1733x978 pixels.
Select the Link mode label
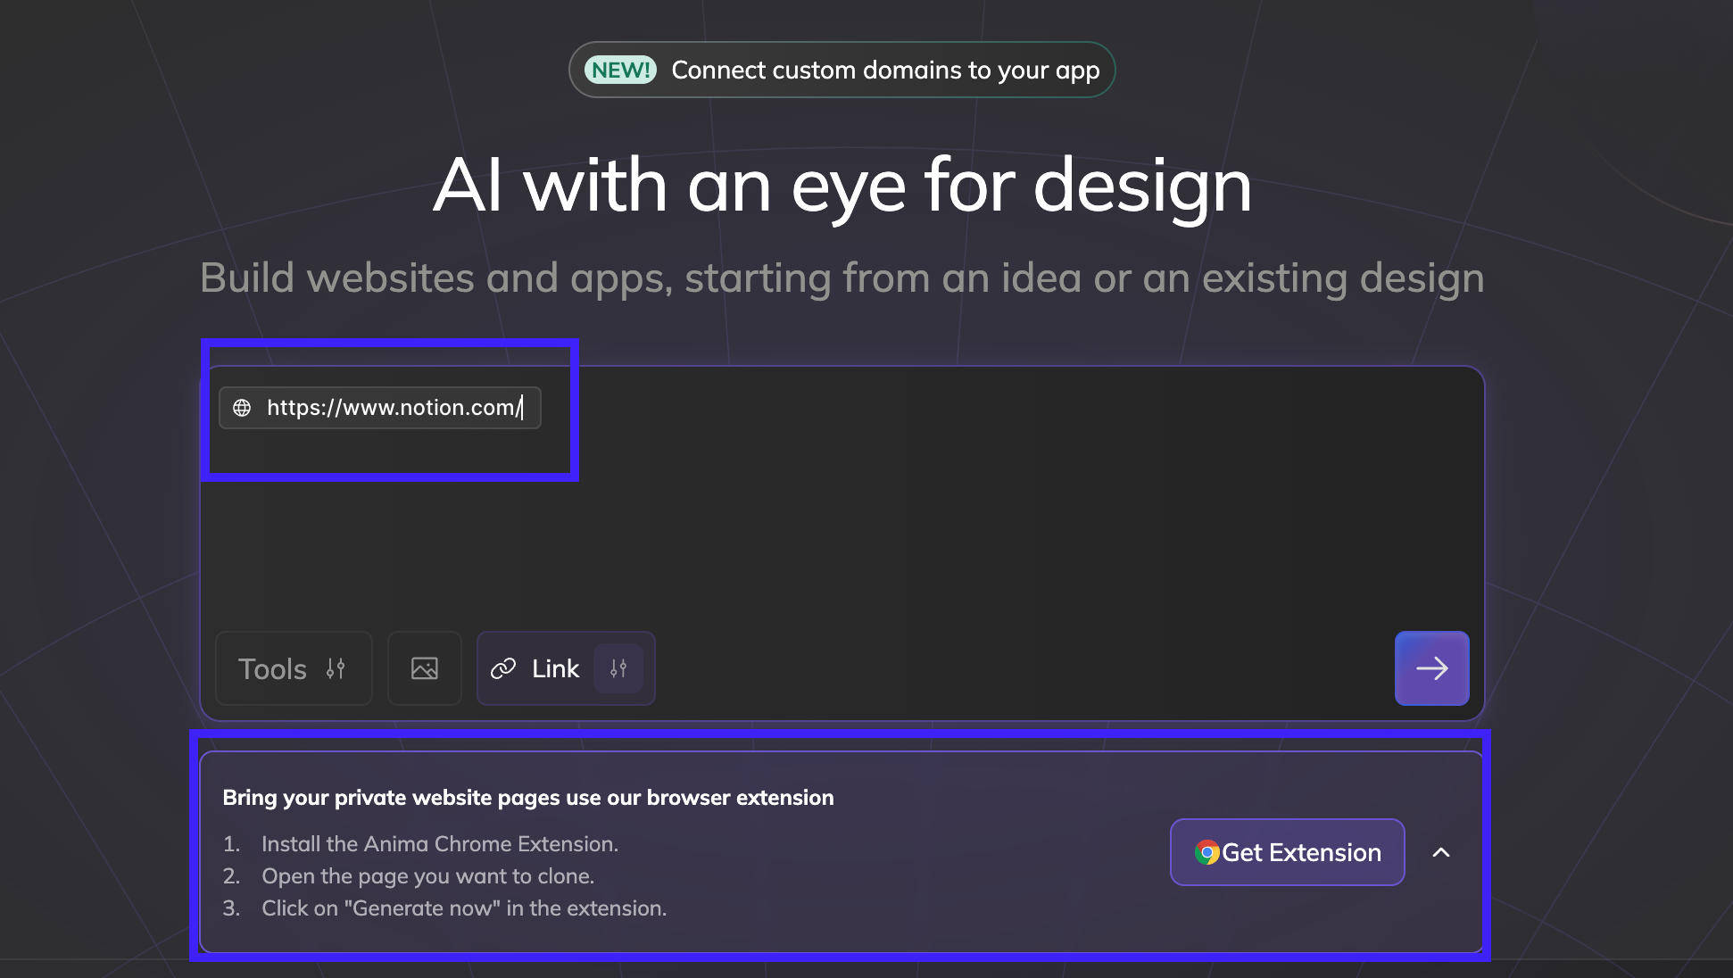click(555, 668)
